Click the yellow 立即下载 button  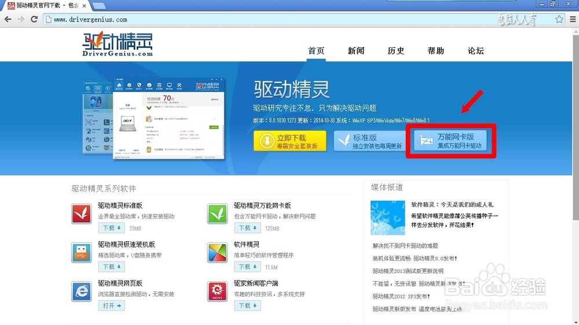point(290,141)
